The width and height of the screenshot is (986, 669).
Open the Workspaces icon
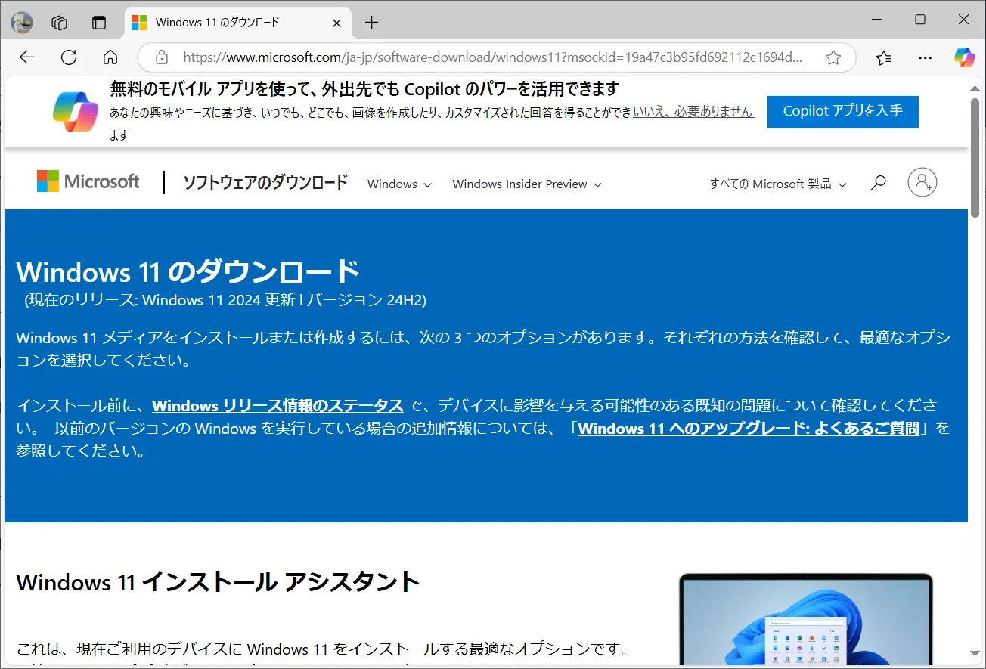tap(60, 22)
